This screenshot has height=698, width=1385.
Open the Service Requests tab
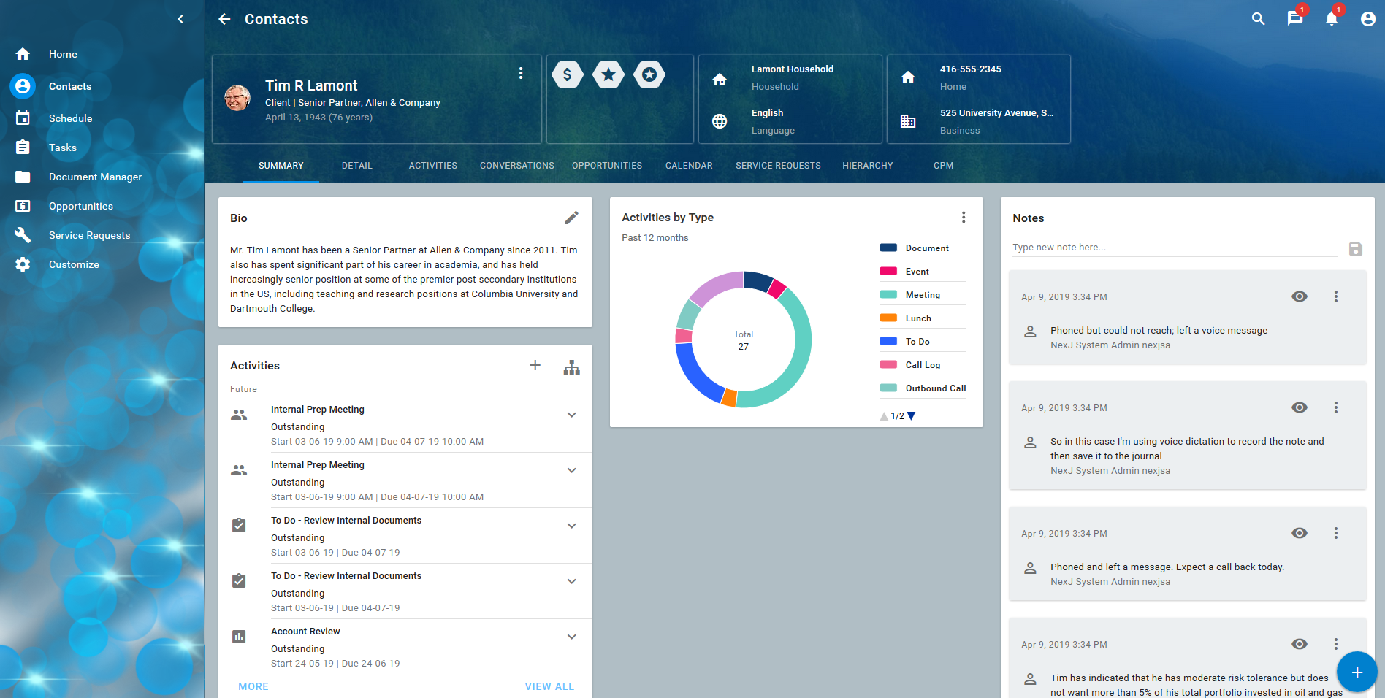[x=778, y=166]
